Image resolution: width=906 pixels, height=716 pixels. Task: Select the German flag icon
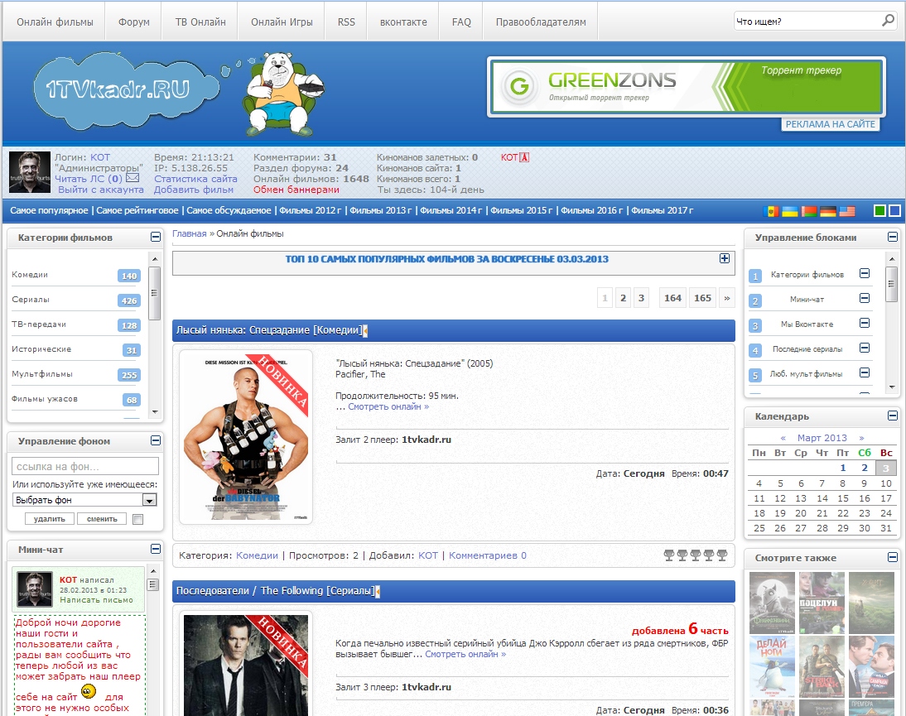point(827,211)
